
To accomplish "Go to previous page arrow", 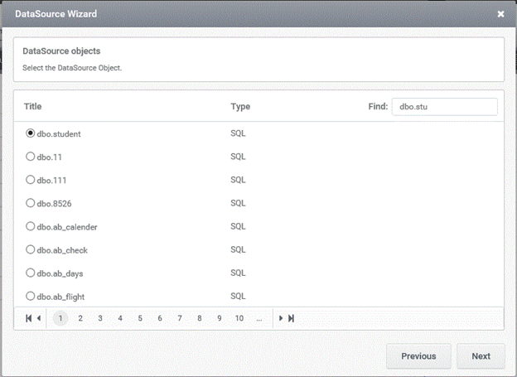I will 39,318.
